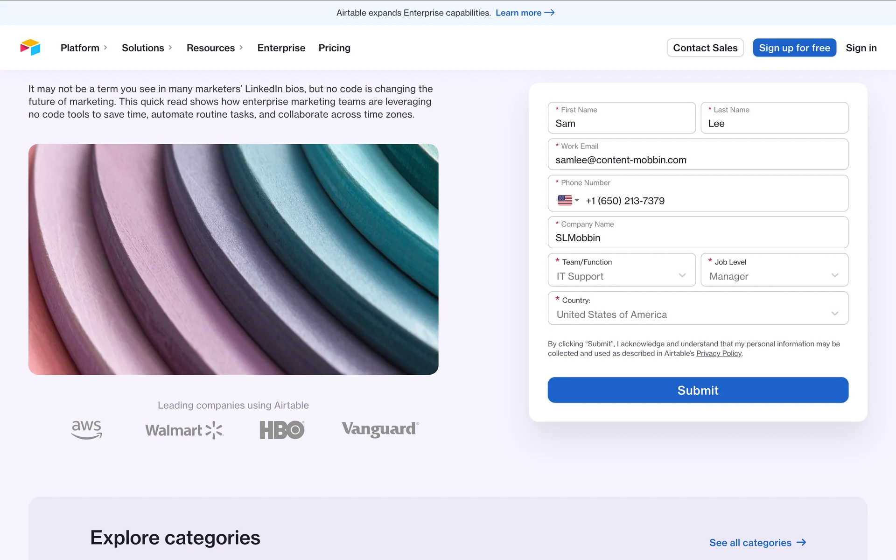Click the HBO logo
Image resolution: width=896 pixels, height=560 pixels.
pyautogui.click(x=282, y=430)
